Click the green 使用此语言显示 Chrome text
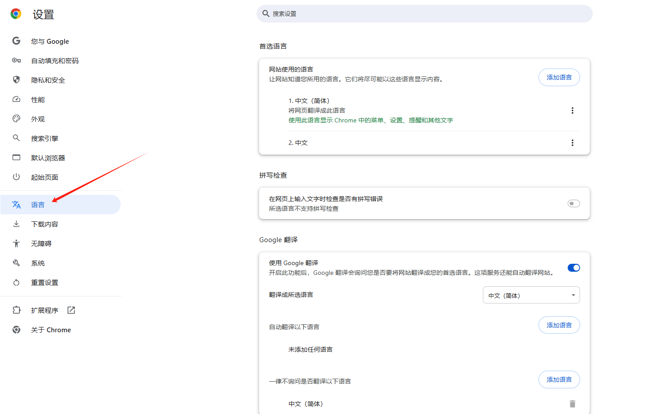 (x=371, y=120)
